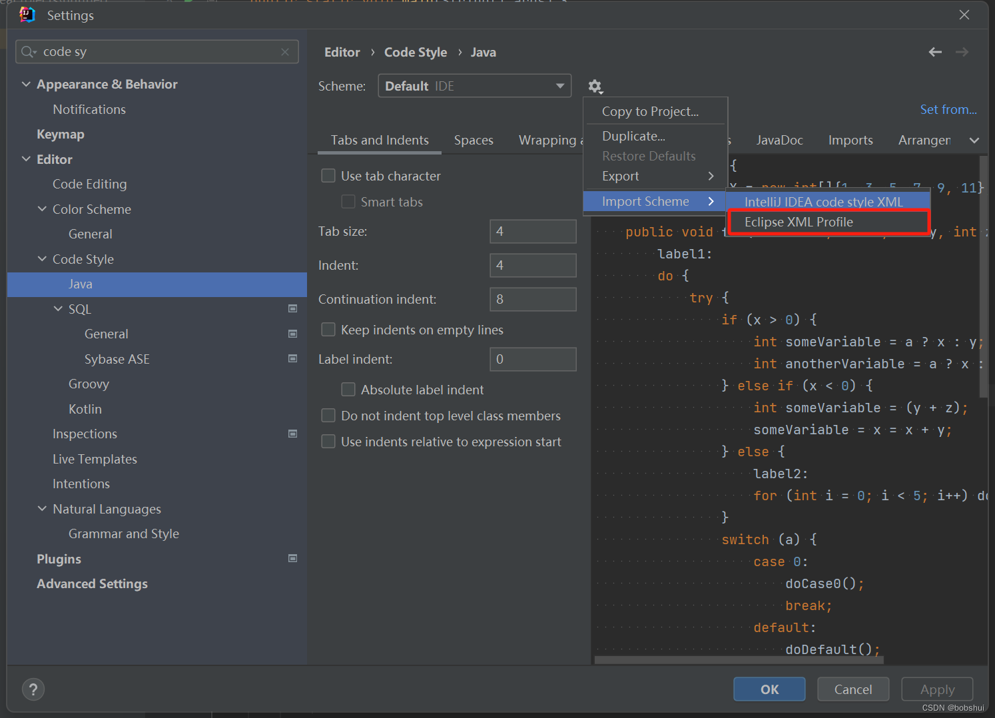
Task: Switch to the Spaces tab
Action: coord(474,140)
